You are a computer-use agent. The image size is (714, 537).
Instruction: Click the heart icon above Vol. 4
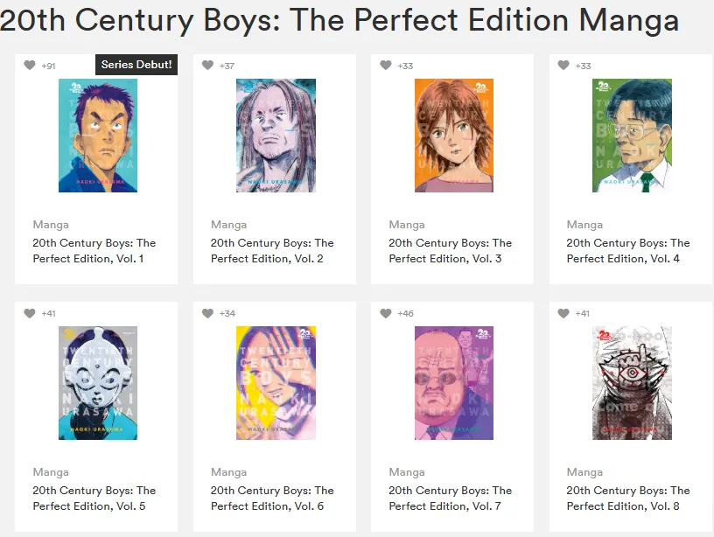click(x=563, y=66)
